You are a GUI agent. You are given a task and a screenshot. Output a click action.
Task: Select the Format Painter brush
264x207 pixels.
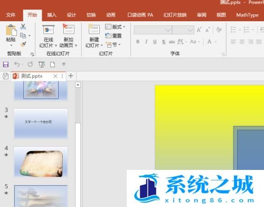(23, 44)
